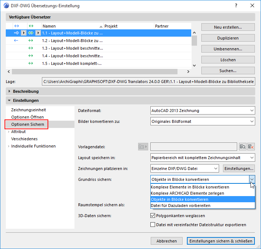Click the Projekt column header
261x249 pixels.
(129, 26)
